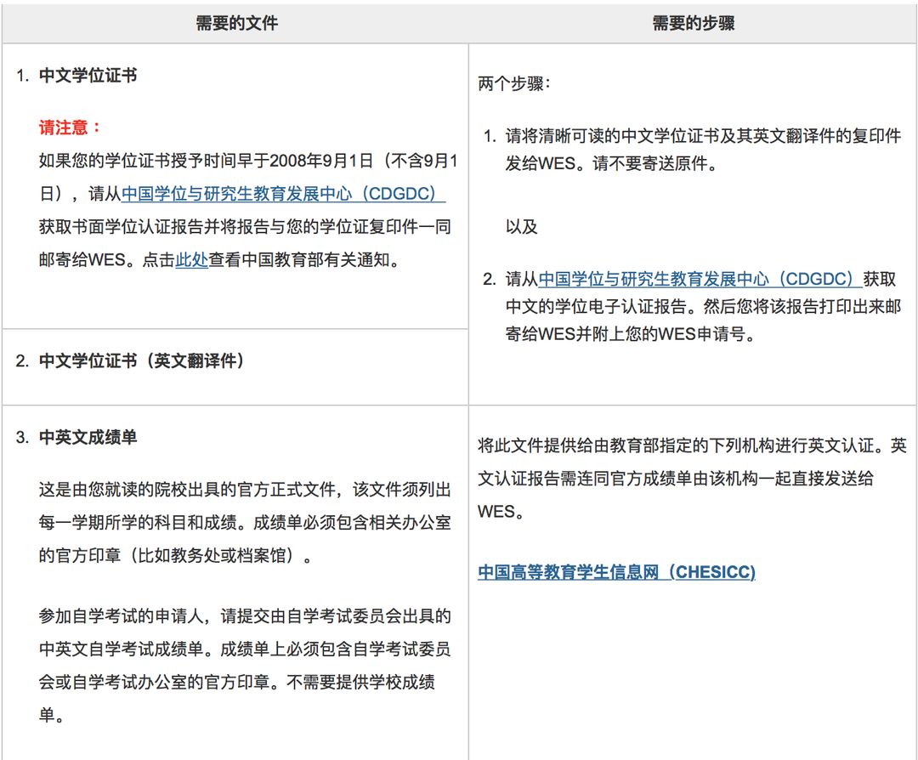Click the "需要的步骤" column header

pyautogui.click(x=694, y=24)
